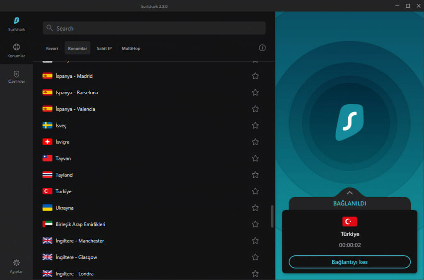Click the location list scrollbar thumb
424x280 pixels.
click(272, 216)
